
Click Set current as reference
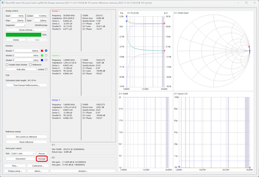(26, 137)
